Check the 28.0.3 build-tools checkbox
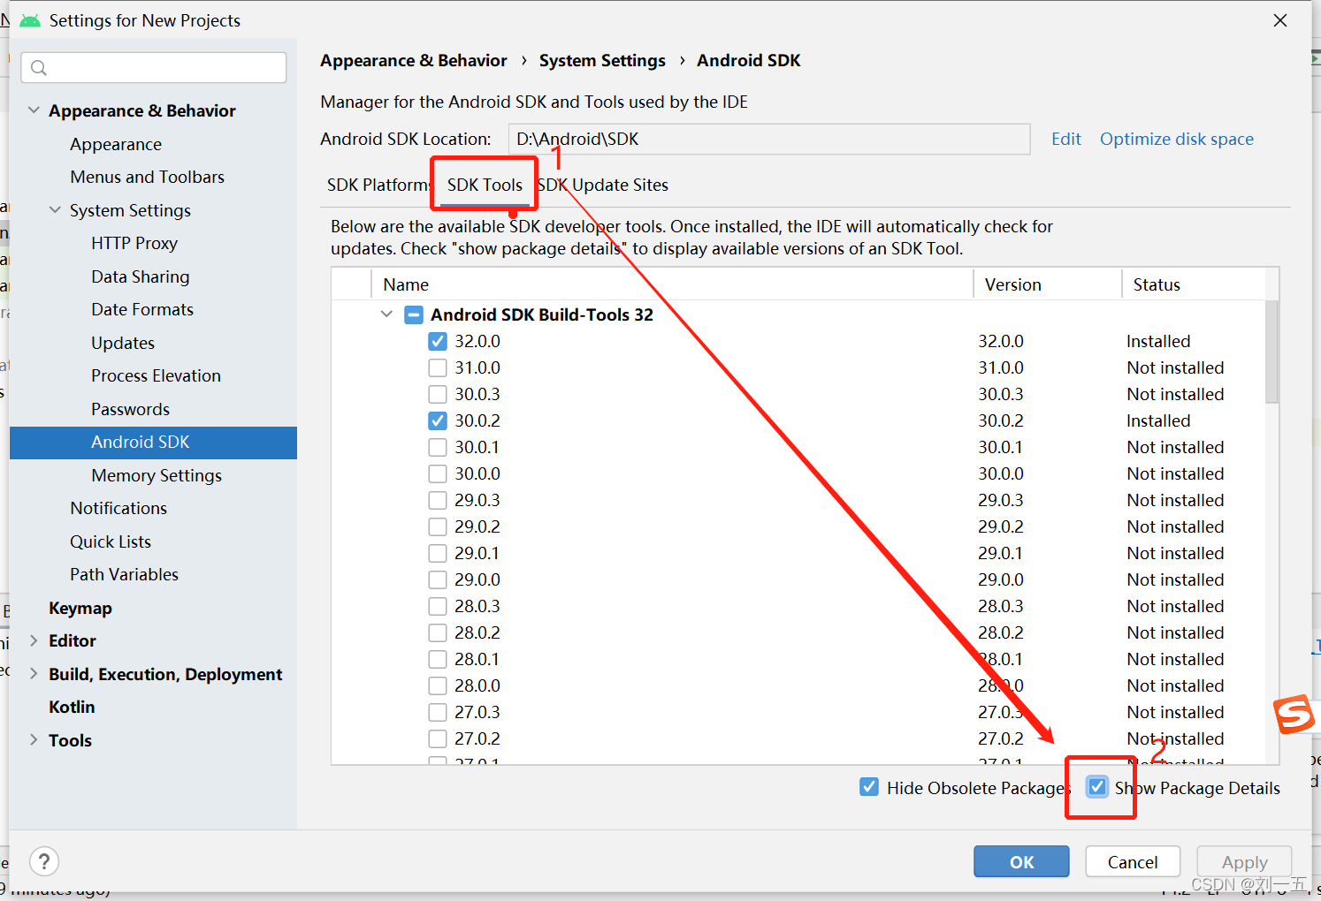1321x901 pixels. (x=438, y=606)
